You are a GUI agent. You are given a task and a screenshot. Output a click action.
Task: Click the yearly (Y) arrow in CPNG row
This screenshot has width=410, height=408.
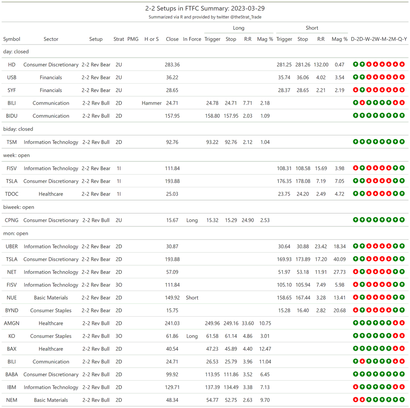(x=402, y=220)
